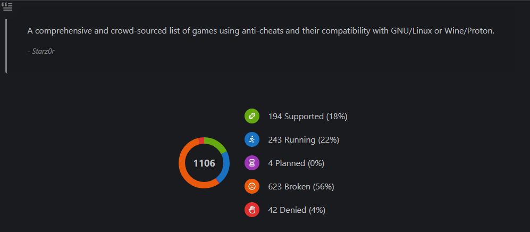Click the blue running person icon
This screenshot has height=232, width=530.
252,139
